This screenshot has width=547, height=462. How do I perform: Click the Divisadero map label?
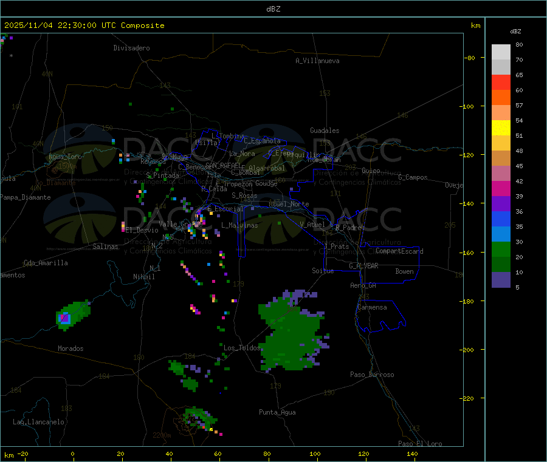(131, 48)
